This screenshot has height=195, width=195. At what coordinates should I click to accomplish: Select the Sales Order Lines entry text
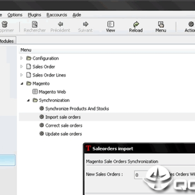(x=49, y=75)
